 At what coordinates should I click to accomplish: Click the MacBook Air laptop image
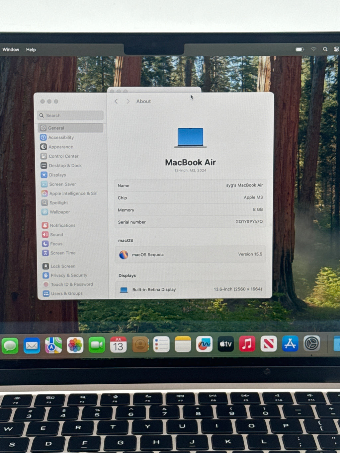pyautogui.click(x=190, y=137)
